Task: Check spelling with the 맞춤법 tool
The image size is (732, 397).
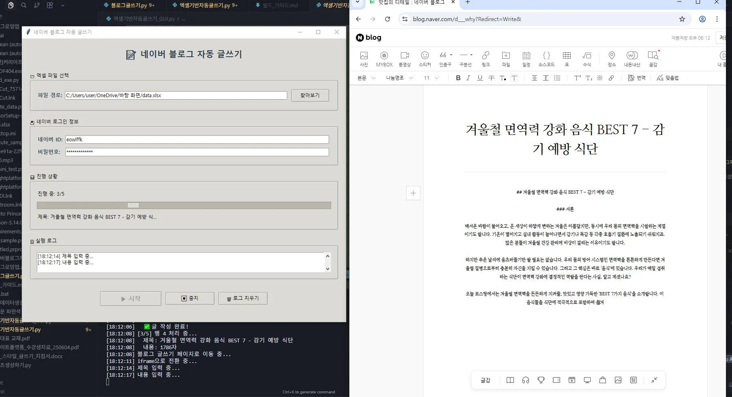Action: 668,78
